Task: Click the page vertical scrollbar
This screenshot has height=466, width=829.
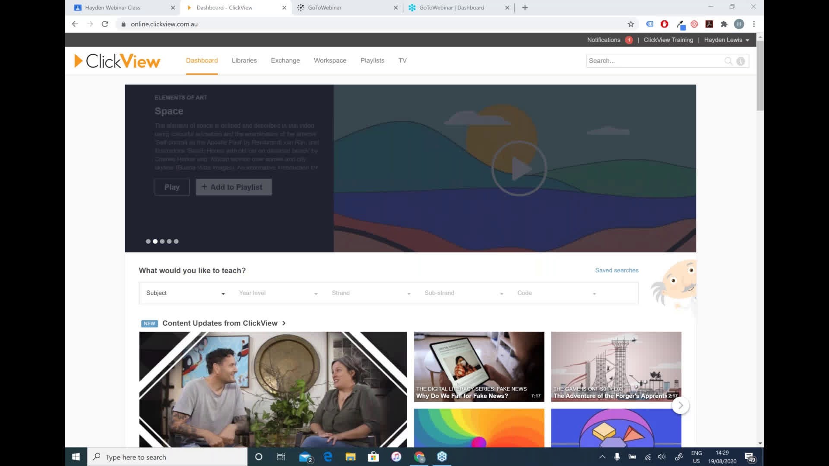Action: (x=760, y=76)
